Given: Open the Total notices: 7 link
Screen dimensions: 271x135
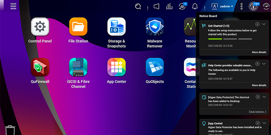Looking at the screenshot, I should click(257, 112).
